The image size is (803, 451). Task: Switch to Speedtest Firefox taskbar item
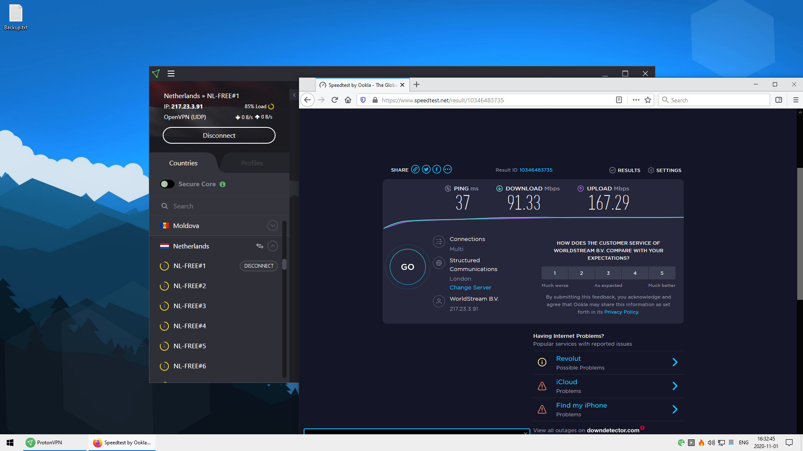pos(122,443)
